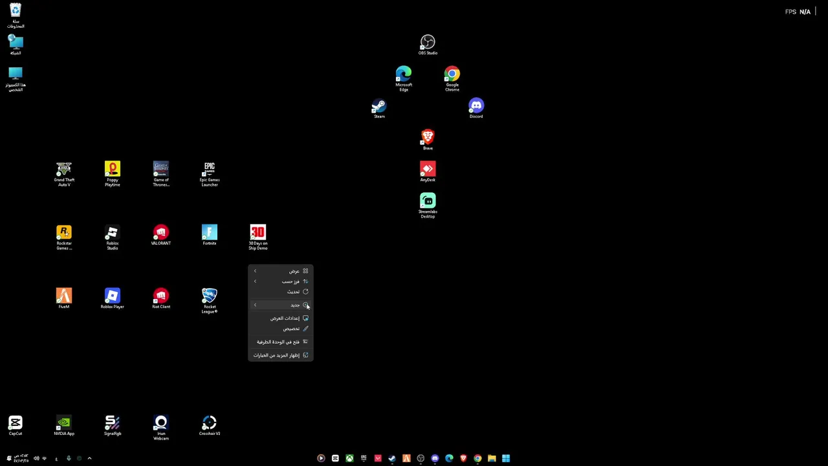Open the Recycle Bin desktop icon

coord(16,16)
